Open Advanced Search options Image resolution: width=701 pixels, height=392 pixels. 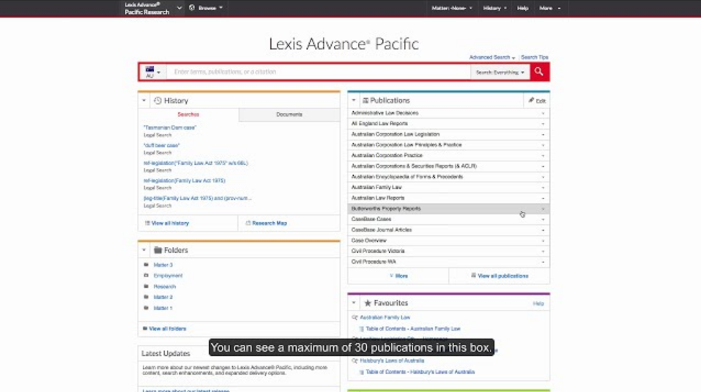point(492,57)
